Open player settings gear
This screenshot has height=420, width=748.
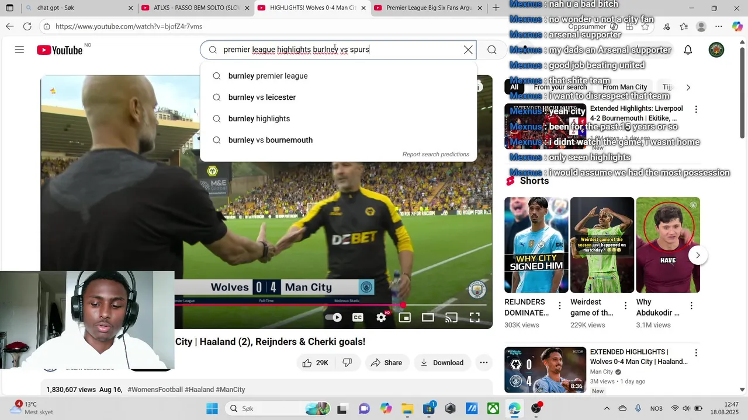point(381,317)
